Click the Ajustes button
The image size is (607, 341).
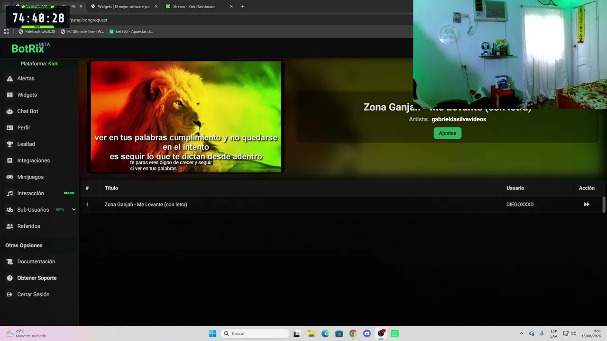(x=447, y=133)
